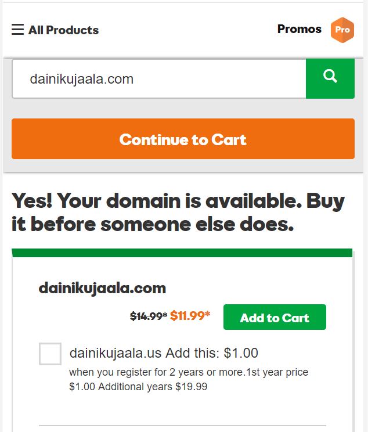Screen dimensions: 368x432
Task: Click the dainikujaala.com result title
Action: (102, 288)
